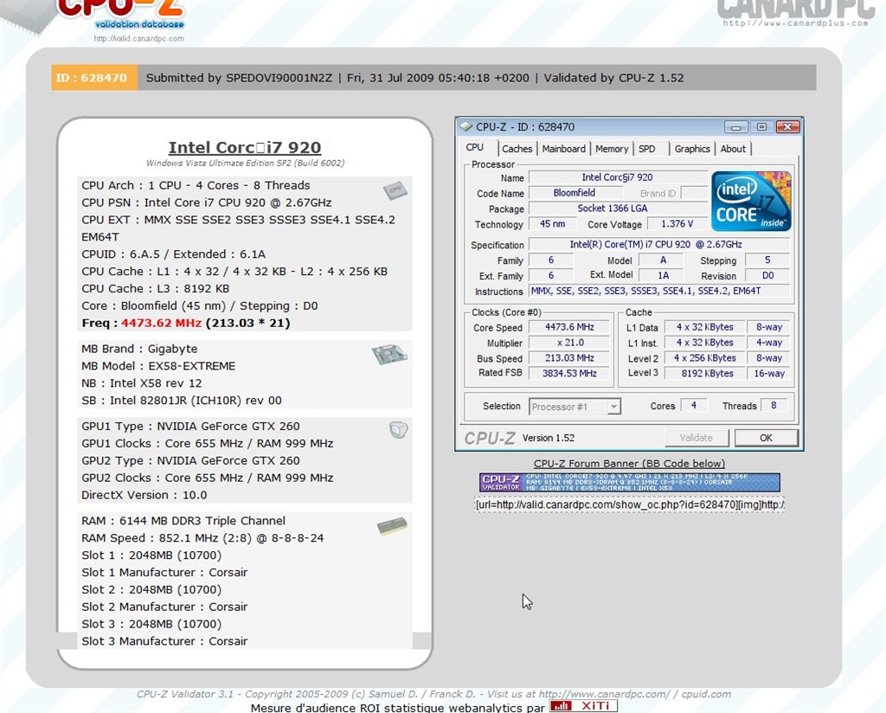Click the Rated FSB 3834.53 MHz value

coord(569,373)
